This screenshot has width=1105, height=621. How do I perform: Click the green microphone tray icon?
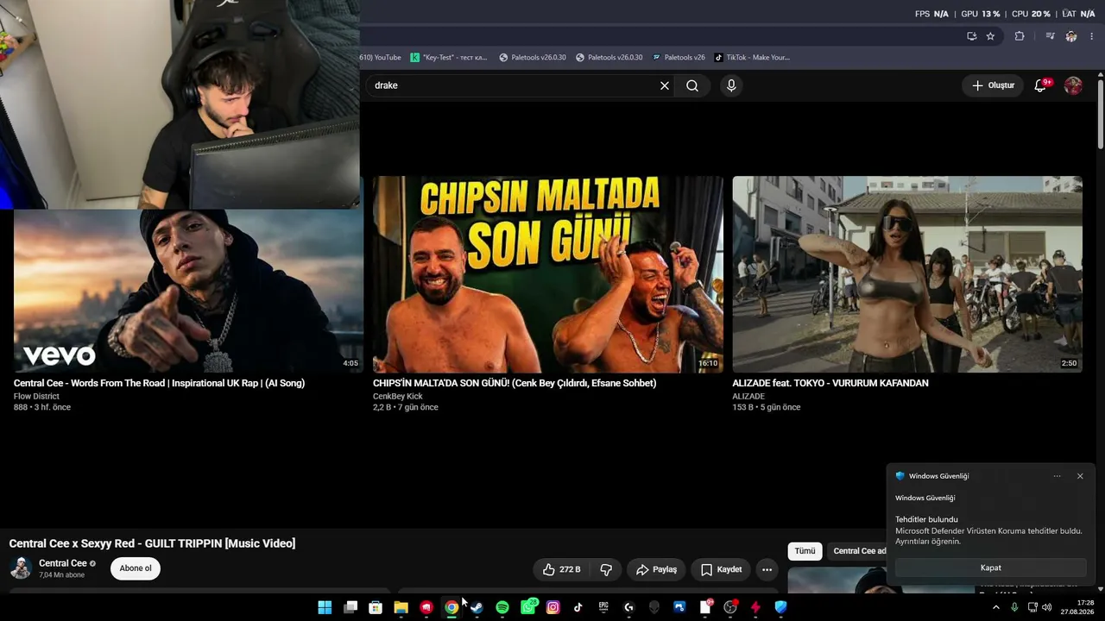1014,607
